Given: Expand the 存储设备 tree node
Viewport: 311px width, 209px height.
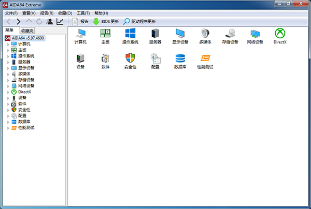Looking at the screenshot, I should coord(8,80).
